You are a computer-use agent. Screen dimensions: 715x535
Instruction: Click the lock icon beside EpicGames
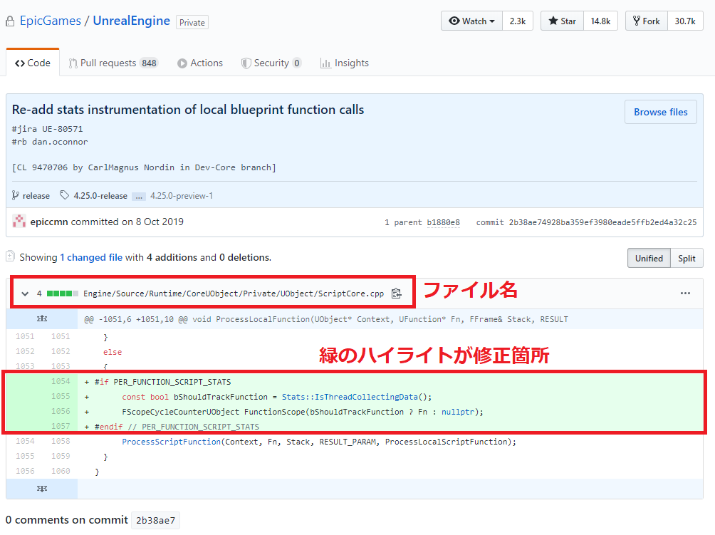10,21
